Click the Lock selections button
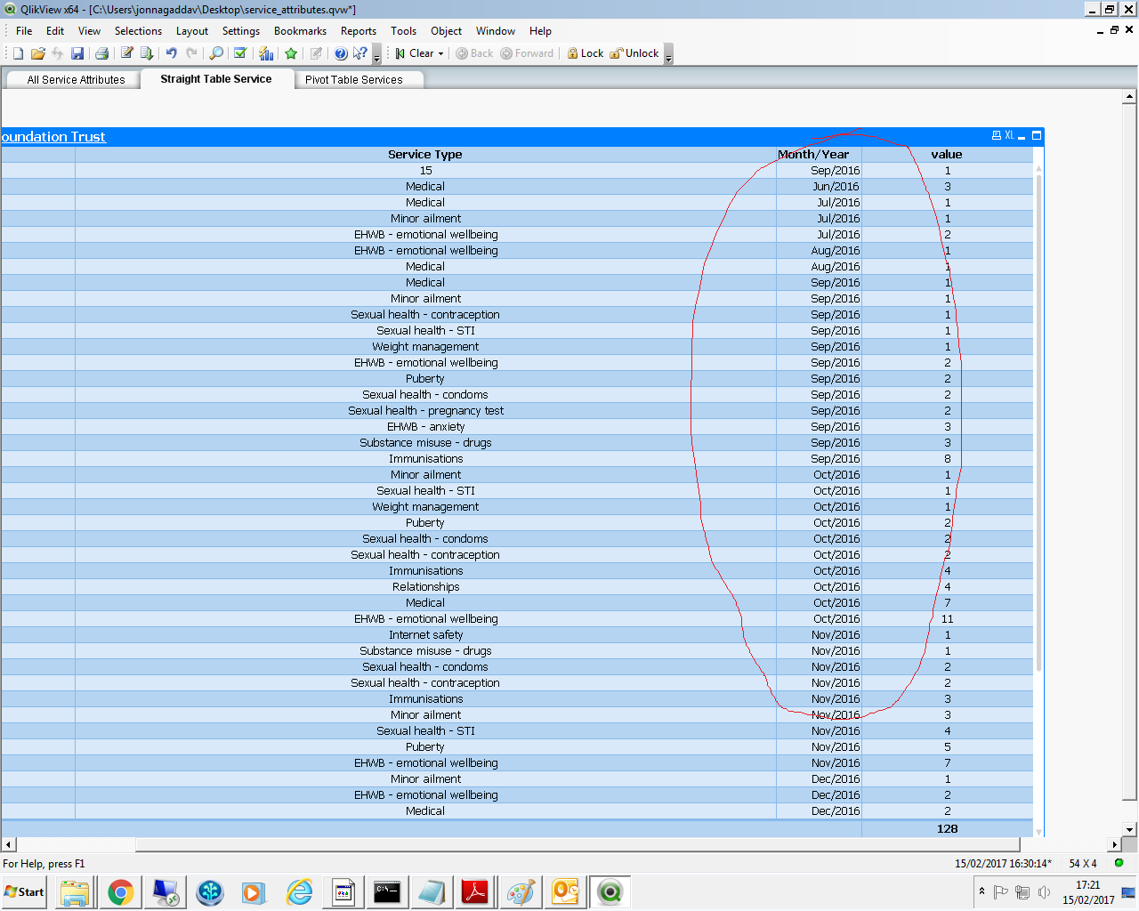Screen dimensions: 1139x911 (x=586, y=53)
